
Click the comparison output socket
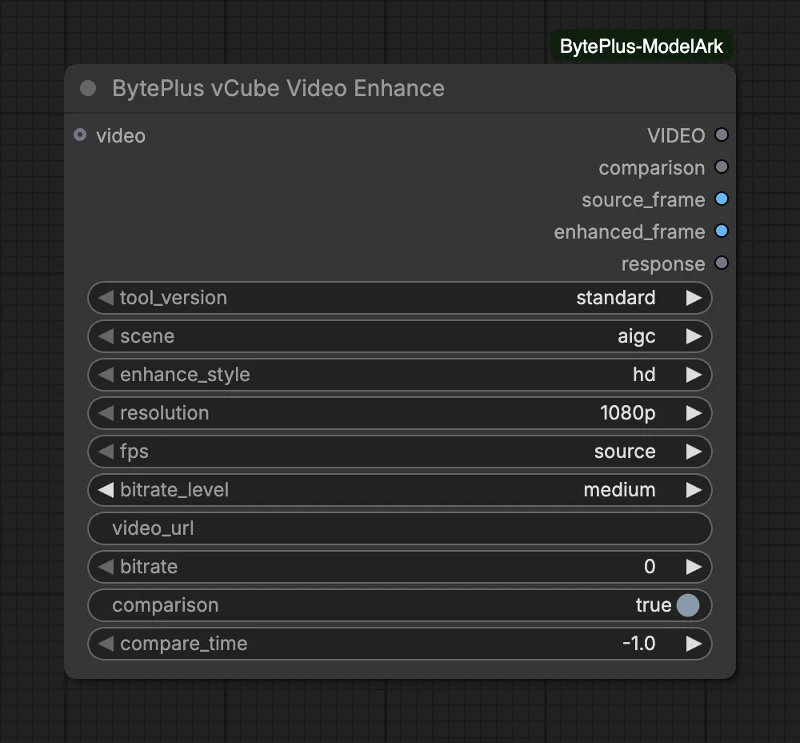tap(722, 167)
